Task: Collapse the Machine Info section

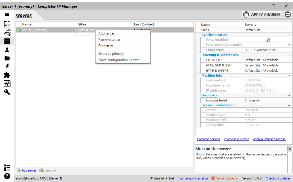Action: pos(289,75)
